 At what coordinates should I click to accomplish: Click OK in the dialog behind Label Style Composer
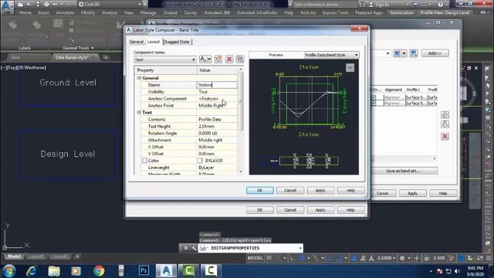pos(259,210)
